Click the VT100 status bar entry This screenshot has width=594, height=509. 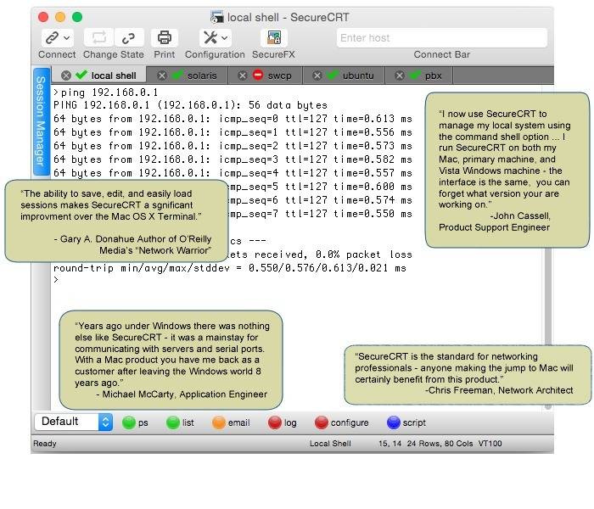point(490,444)
